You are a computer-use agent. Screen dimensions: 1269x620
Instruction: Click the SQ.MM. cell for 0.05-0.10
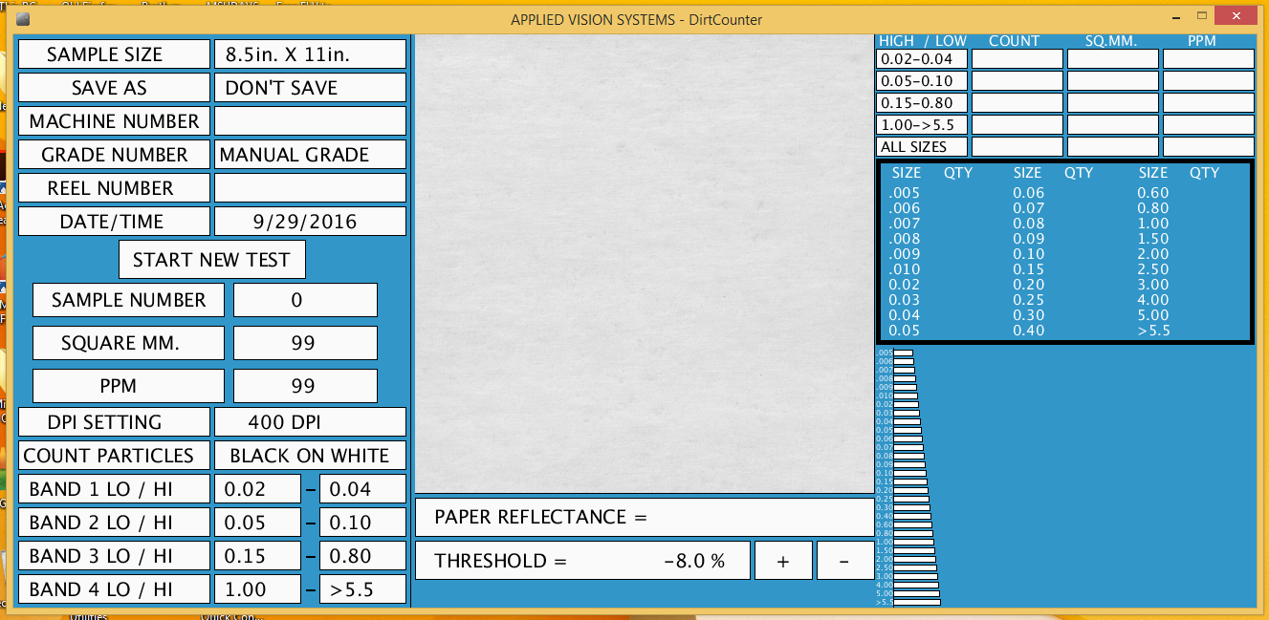[1113, 81]
